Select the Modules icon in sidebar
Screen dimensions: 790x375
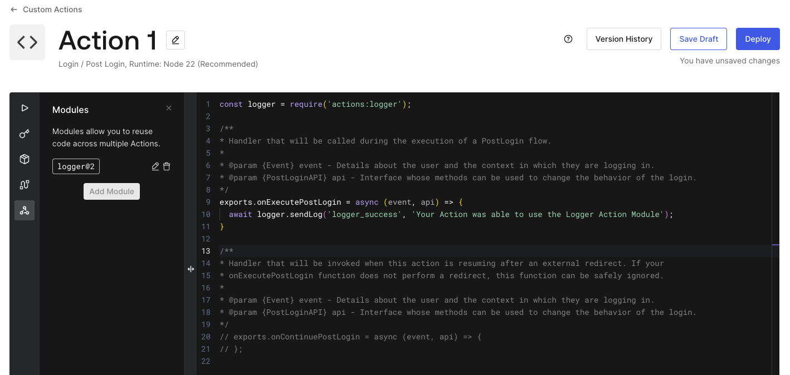pos(25,210)
